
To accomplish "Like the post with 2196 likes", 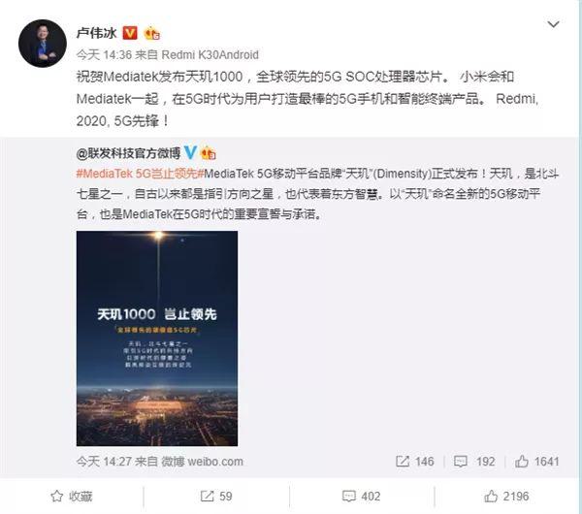I will (506, 497).
